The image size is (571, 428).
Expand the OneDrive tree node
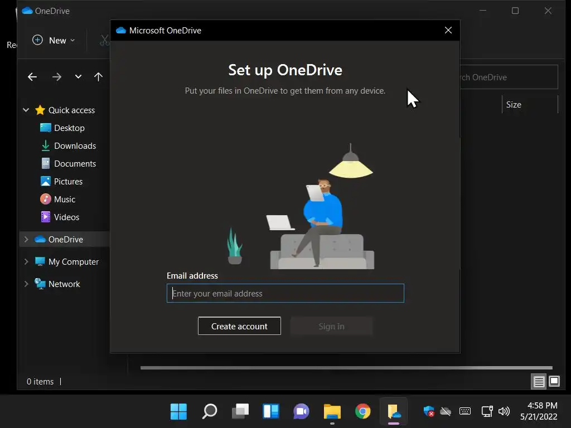click(26, 240)
